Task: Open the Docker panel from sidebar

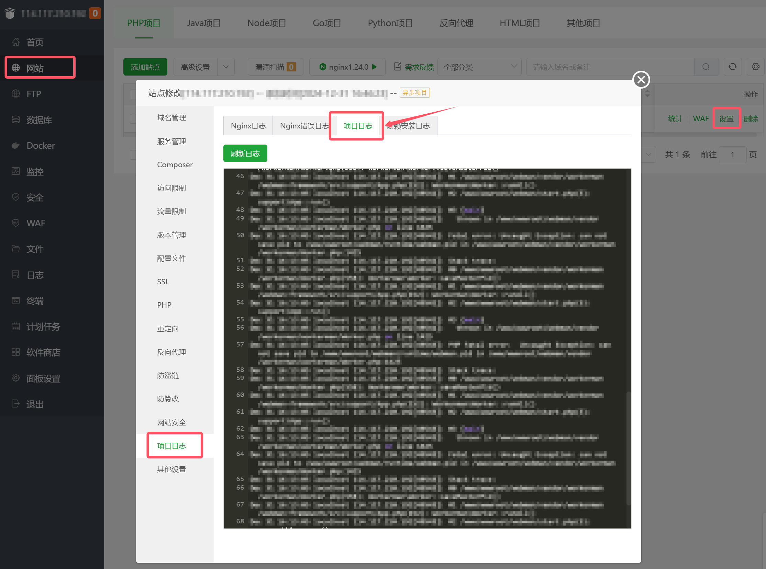Action: (x=40, y=145)
